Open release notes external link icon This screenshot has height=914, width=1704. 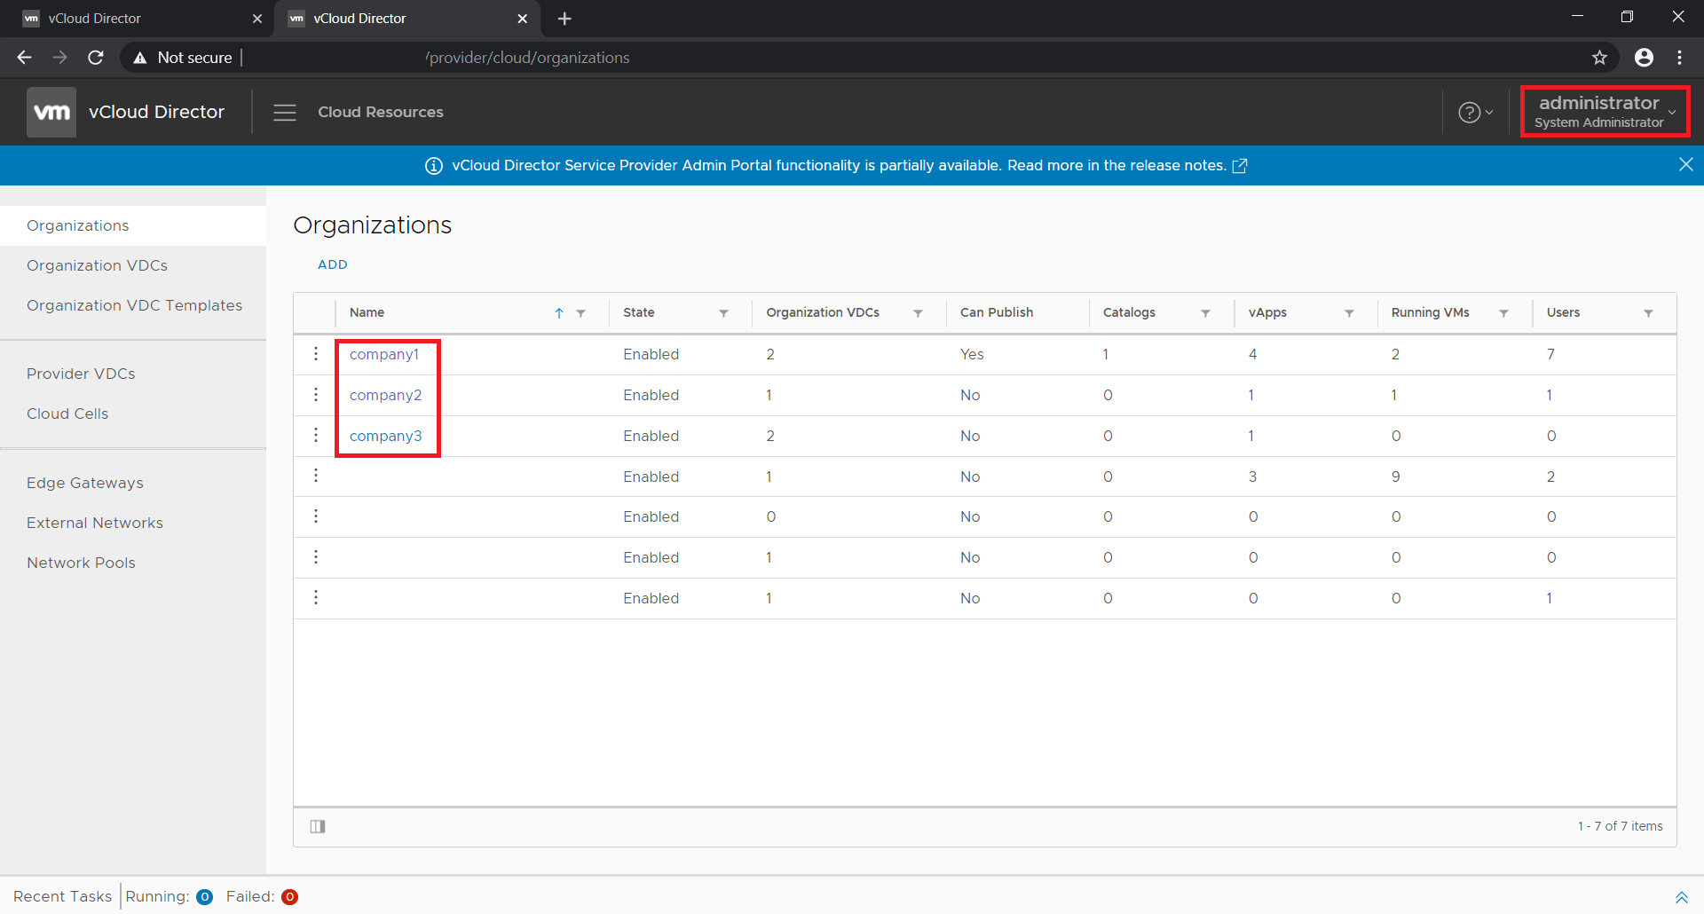tap(1240, 166)
